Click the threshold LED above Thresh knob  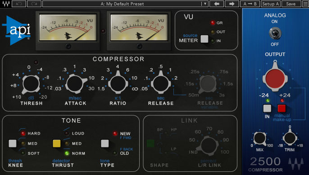click(x=36, y=62)
